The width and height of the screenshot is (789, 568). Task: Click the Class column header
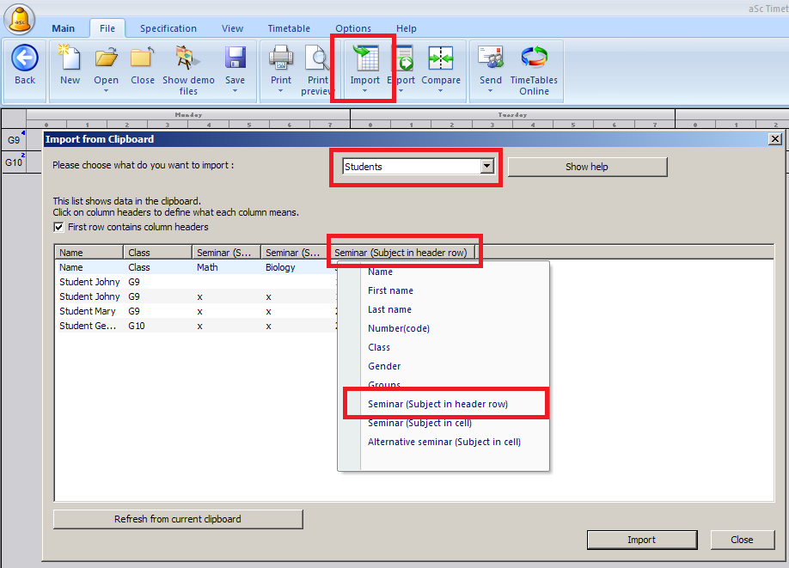[x=157, y=253]
